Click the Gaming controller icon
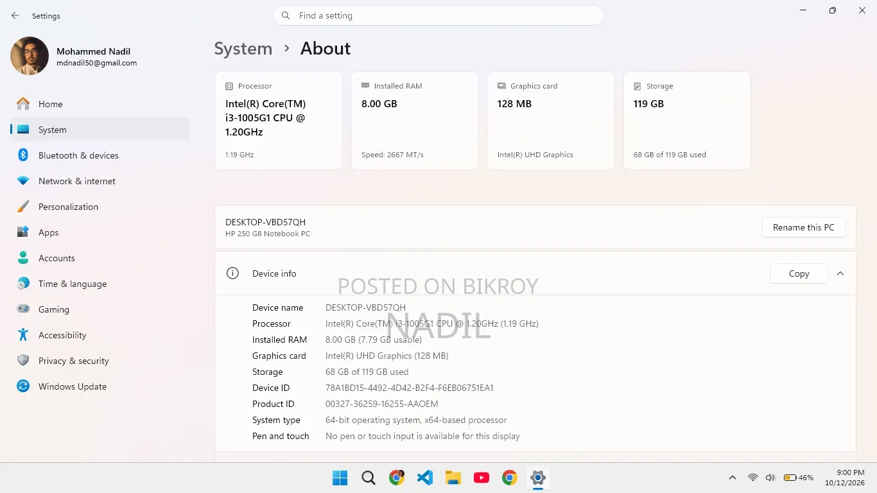 (23, 309)
